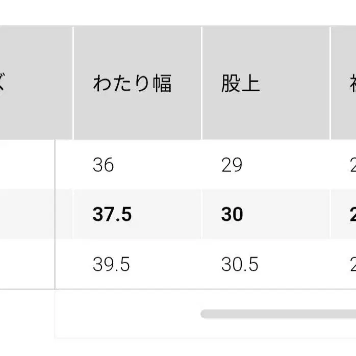Click the white space above the table header

(x=178, y=13)
